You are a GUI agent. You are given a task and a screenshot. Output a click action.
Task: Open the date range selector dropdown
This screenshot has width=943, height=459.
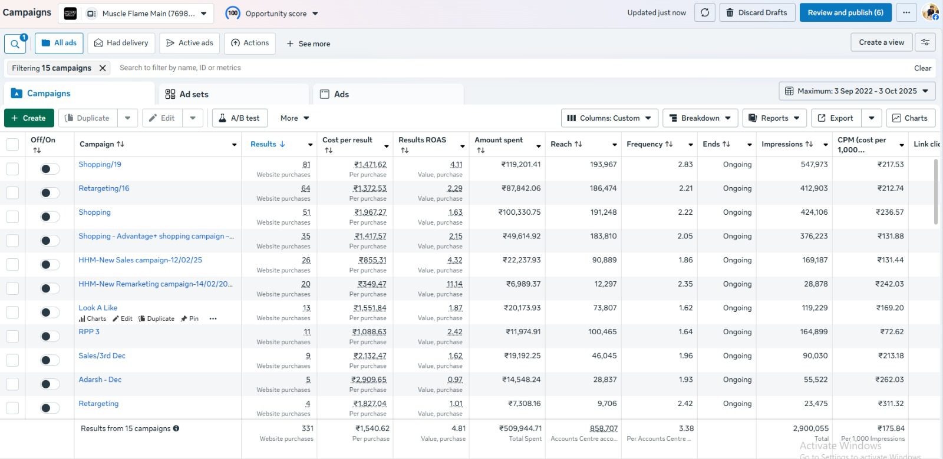[857, 91]
